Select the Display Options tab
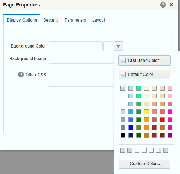Screen dimensions: 180x174 click(x=22, y=20)
